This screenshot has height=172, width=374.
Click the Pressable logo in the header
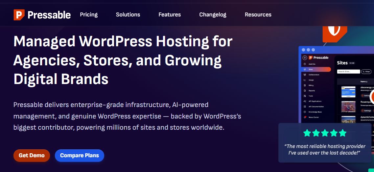tap(42, 15)
